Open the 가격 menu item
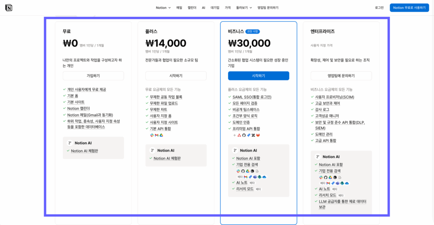This screenshot has height=225, width=434. [228, 8]
